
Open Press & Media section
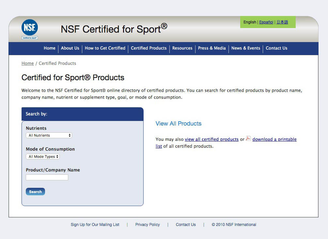pyautogui.click(x=212, y=48)
